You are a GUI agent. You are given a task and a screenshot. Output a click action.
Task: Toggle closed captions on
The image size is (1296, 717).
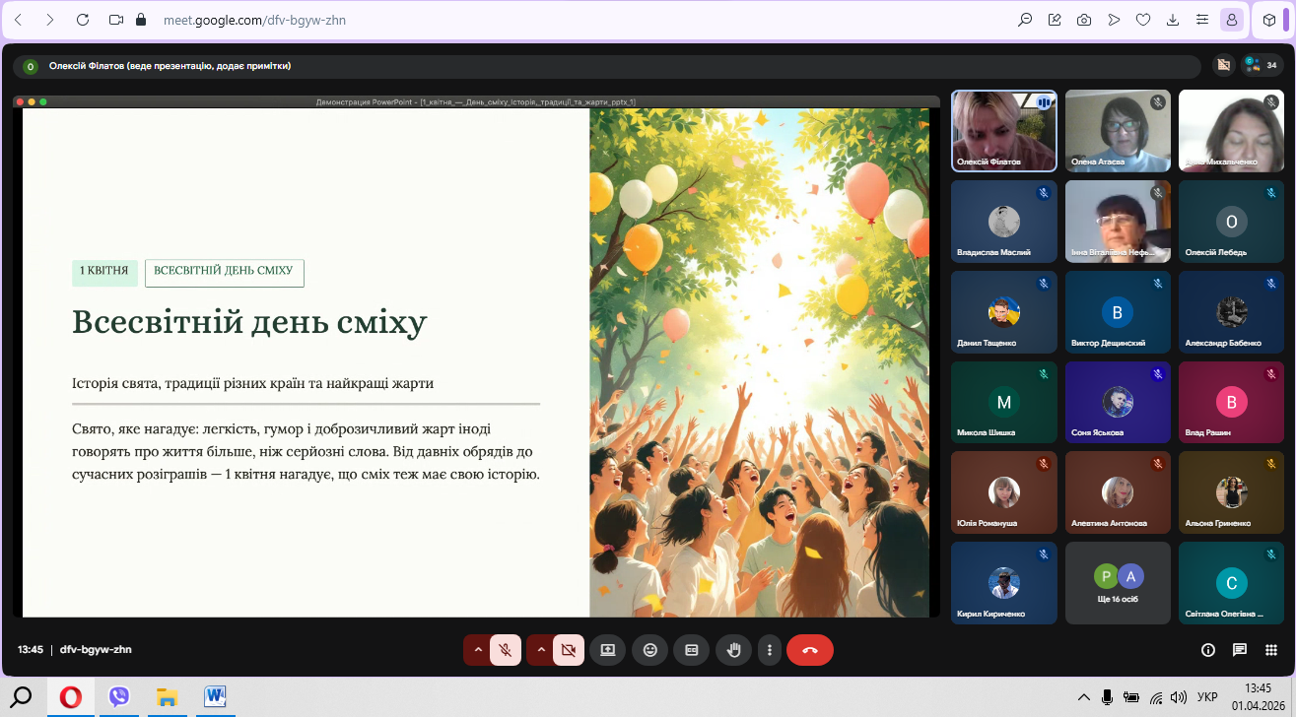coord(692,650)
